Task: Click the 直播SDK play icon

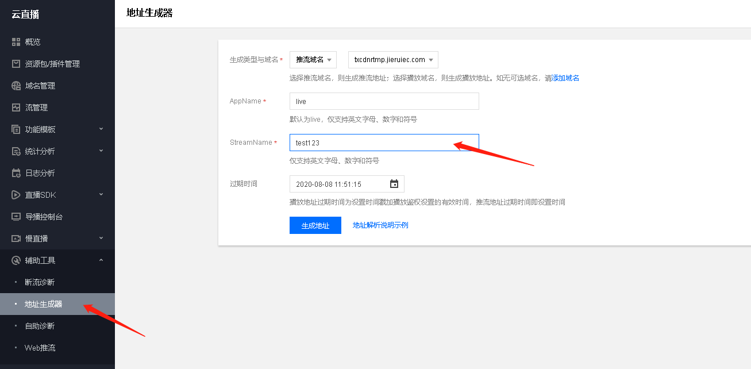Action: point(16,195)
